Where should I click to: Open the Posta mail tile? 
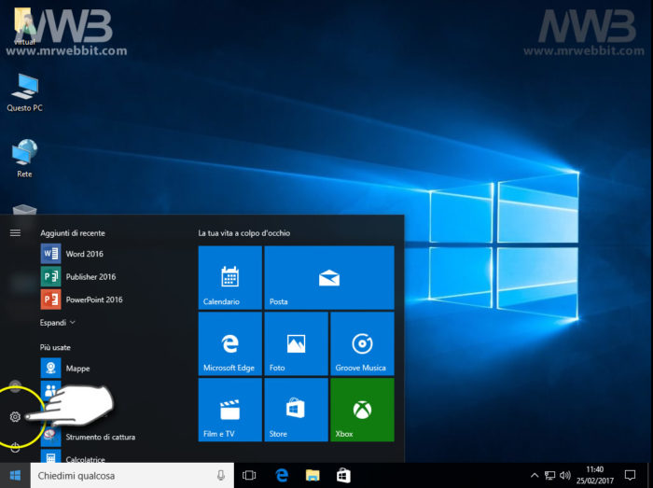[329, 277]
